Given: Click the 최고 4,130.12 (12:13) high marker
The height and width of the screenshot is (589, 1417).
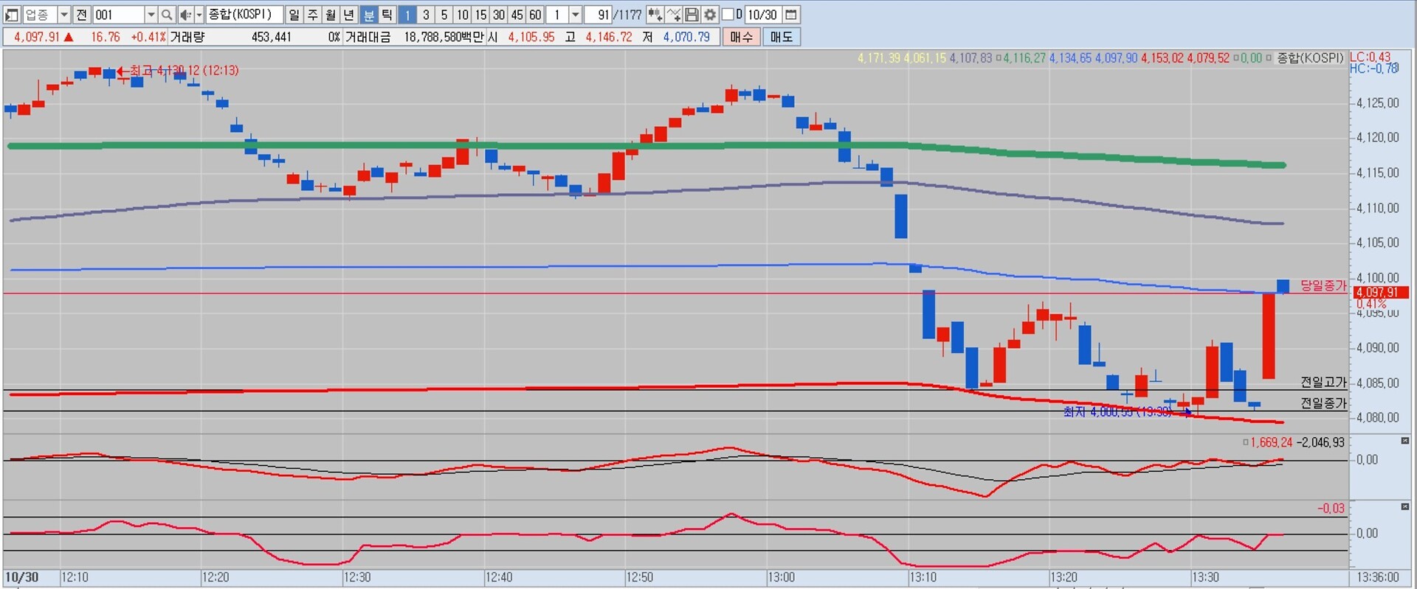Looking at the screenshot, I should click(x=178, y=71).
